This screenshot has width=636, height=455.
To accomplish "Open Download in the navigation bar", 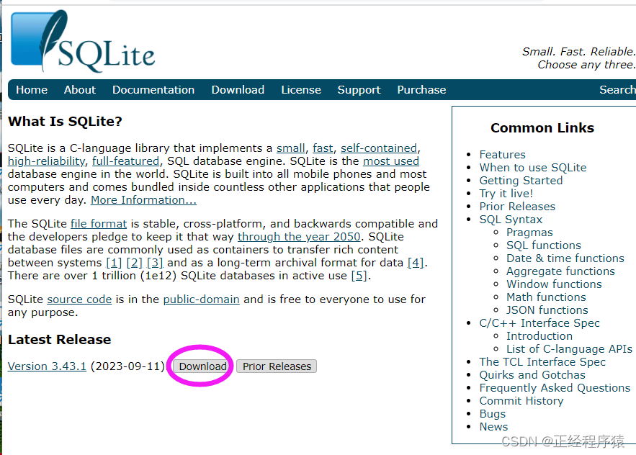I will [238, 89].
